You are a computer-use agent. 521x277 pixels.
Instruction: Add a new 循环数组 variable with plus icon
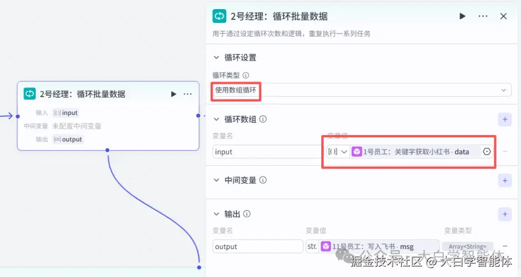[505, 119]
